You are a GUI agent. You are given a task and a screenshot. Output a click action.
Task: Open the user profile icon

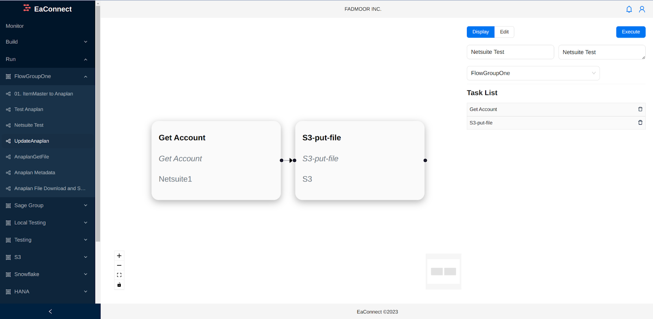642,9
